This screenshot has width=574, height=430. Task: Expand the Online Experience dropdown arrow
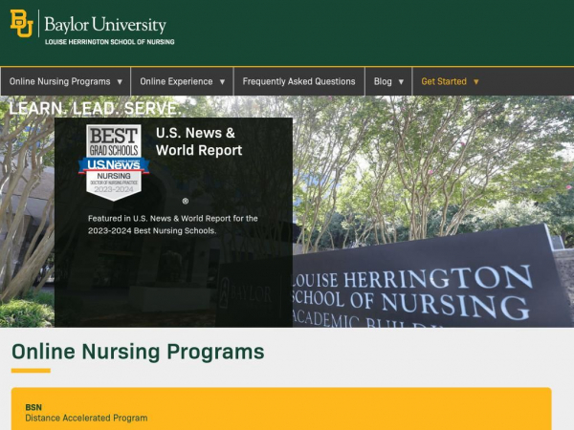tap(222, 82)
